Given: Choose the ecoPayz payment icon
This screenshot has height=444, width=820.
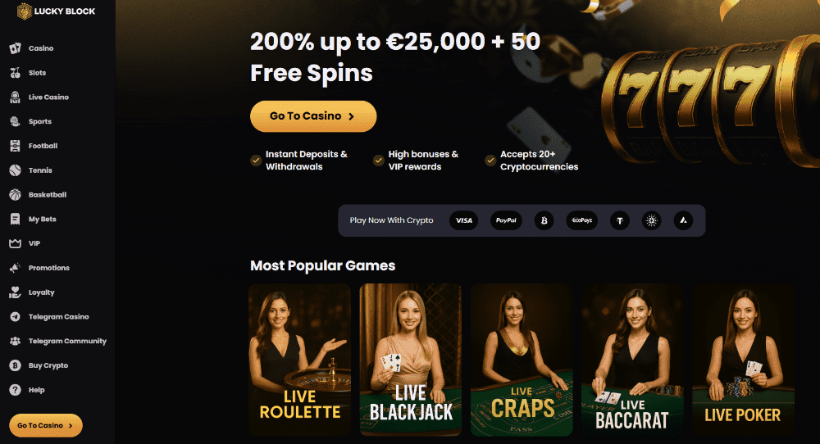Looking at the screenshot, I should pos(581,220).
